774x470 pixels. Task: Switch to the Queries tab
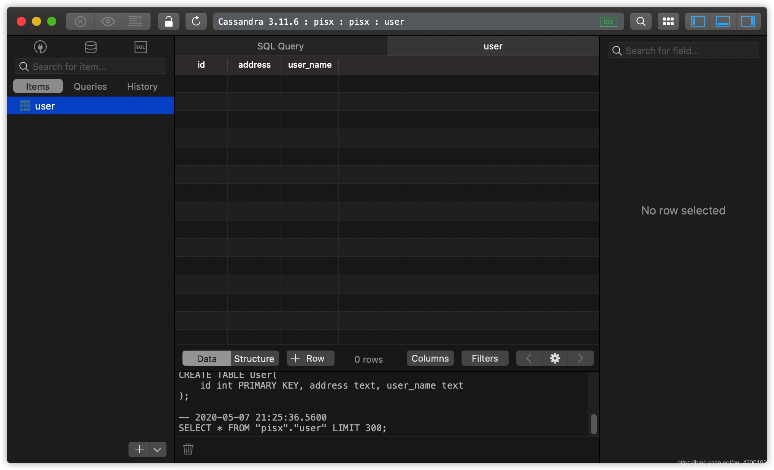(90, 86)
